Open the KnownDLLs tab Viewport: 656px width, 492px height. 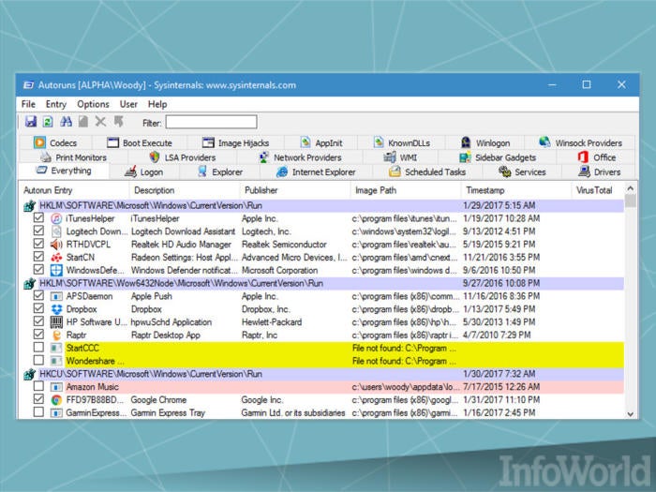point(402,143)
